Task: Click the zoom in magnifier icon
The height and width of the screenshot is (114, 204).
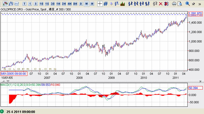Action: (187, 4)
